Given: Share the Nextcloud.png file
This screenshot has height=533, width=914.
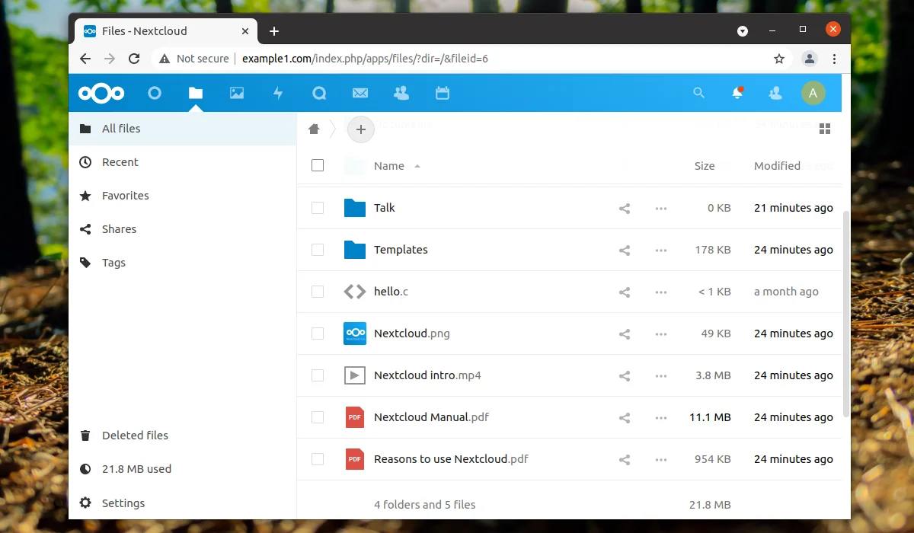Looking at the screenshot, I should pos(625,334).
